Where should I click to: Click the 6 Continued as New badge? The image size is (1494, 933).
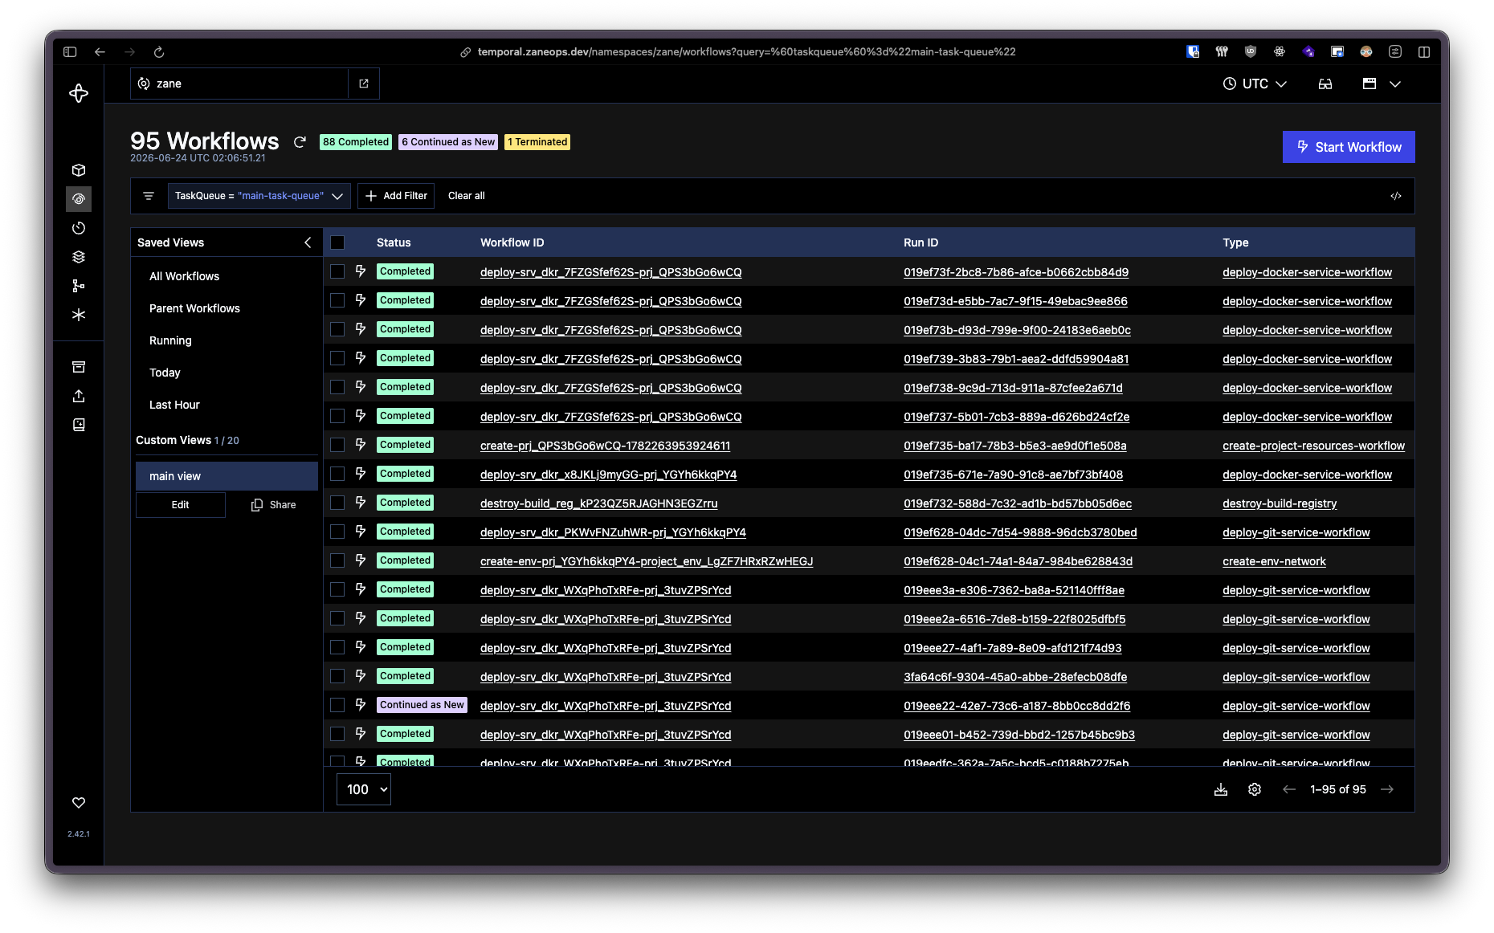(448, 142)
